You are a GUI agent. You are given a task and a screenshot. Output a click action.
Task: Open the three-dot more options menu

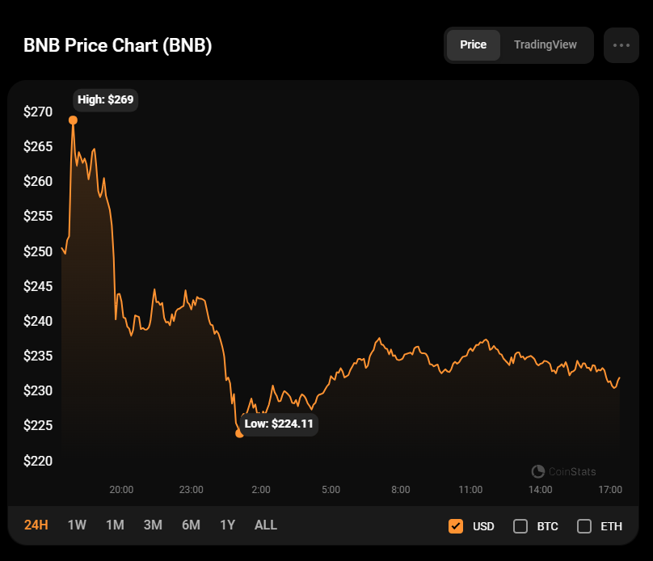point(621,45)
